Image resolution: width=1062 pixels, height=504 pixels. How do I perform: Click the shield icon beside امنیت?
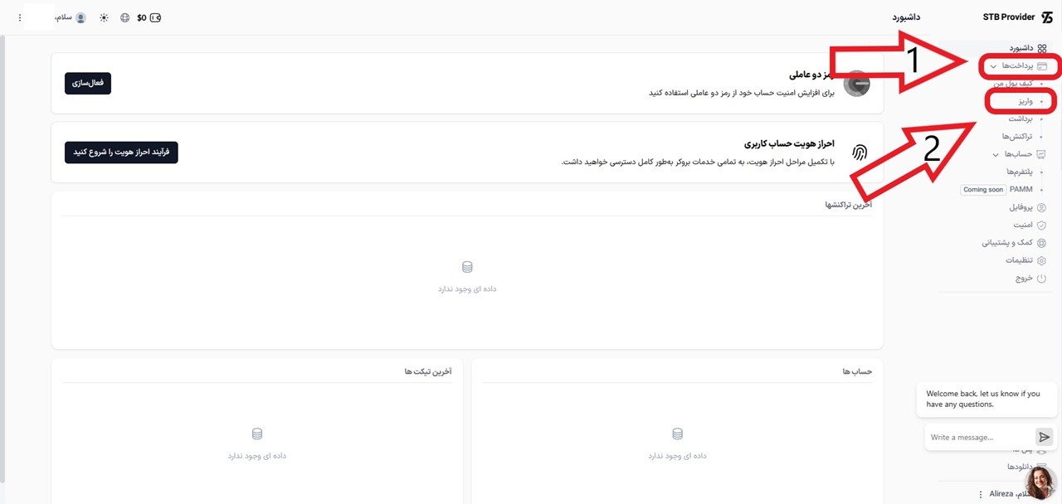[x=1042, y=225]
